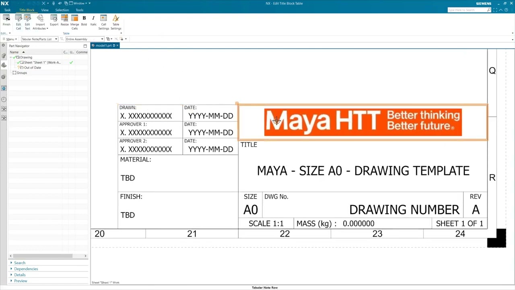This screenshot has height=290, width=515.
Task: Expand the Import Attributes dropdown arrow
Action: pyautogui.click(x=47, y=29)
